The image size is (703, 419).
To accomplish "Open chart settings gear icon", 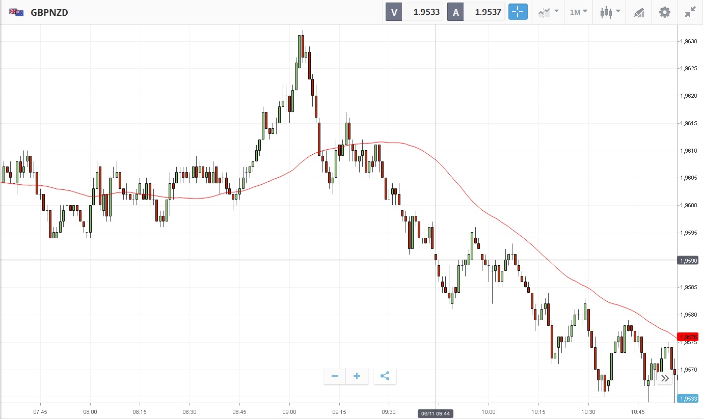I will click(665, 12).
